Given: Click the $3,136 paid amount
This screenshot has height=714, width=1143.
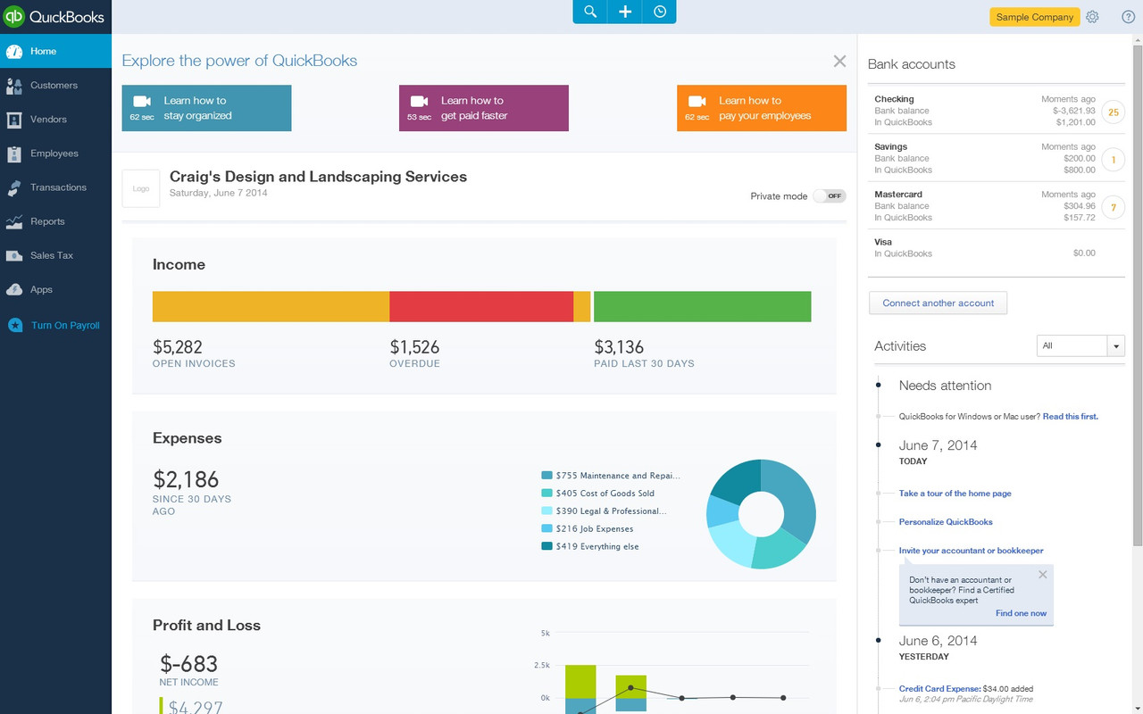Looking at the screenshot, I should tap(619, 346).
